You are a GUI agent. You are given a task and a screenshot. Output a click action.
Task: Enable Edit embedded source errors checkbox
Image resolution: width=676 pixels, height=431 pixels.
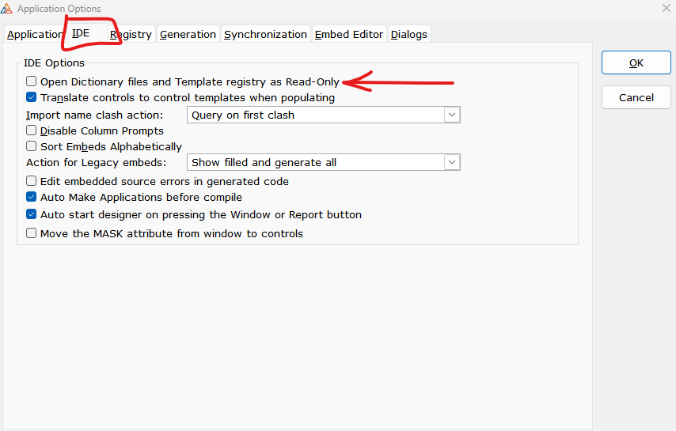pyautogui.click(x=32, y=181)
